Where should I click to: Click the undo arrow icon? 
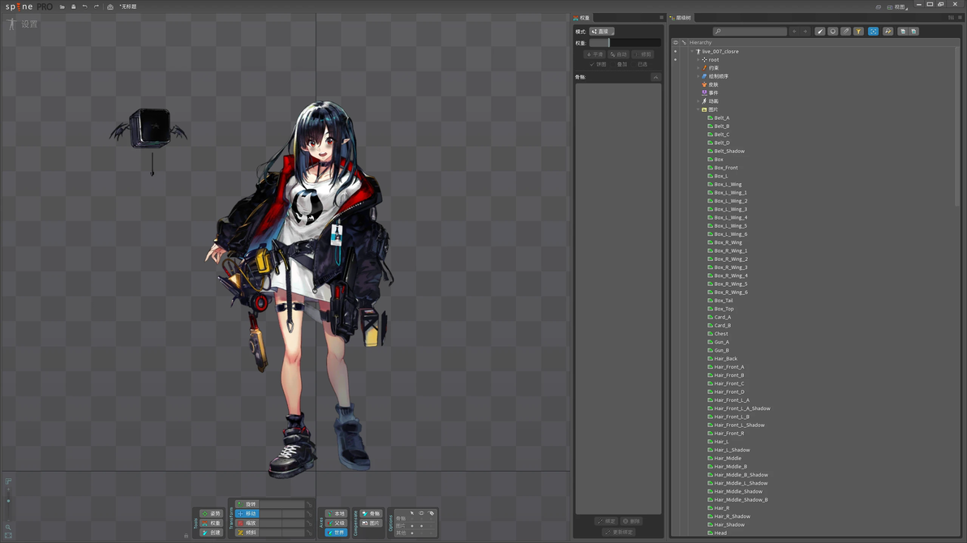pyautogui.click(x=85, y=6)
